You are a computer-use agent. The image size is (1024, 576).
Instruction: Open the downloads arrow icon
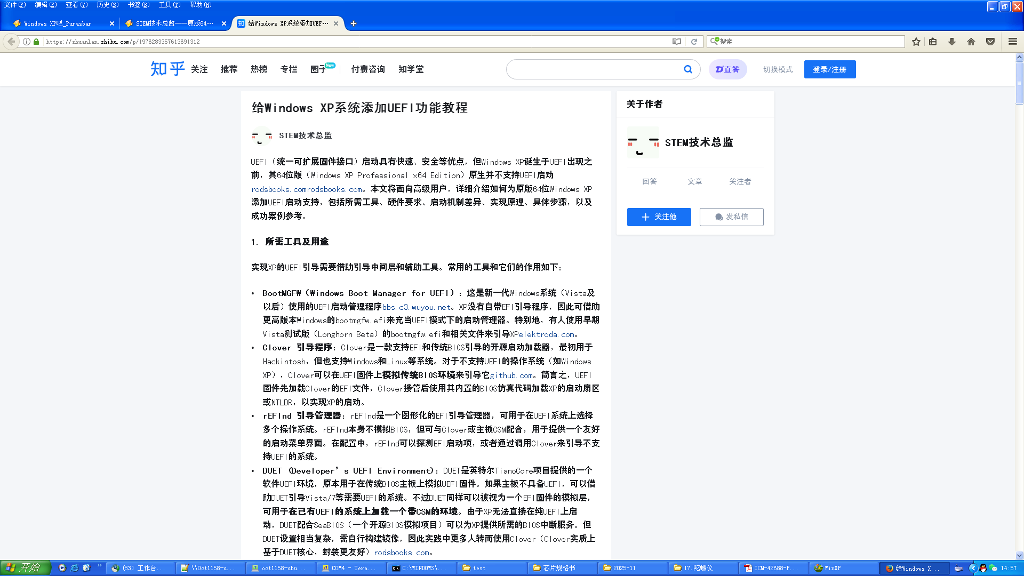[952, 42]
